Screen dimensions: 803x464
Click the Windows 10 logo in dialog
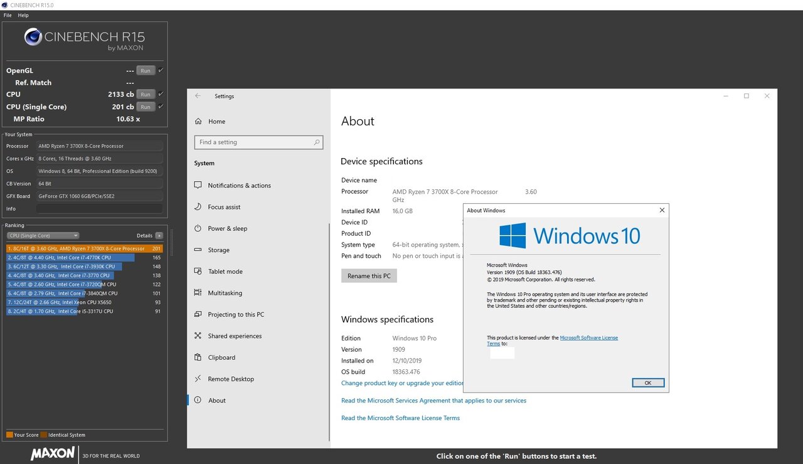(x=570, y=236)
